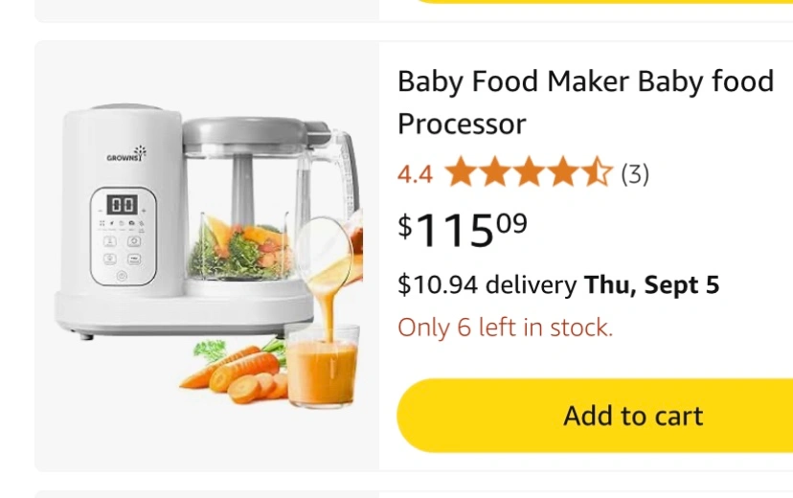Open the (3) customer reviews link
Image resolution: width=793 pixels, height=498 pixels.
click(x=635, y=174)
